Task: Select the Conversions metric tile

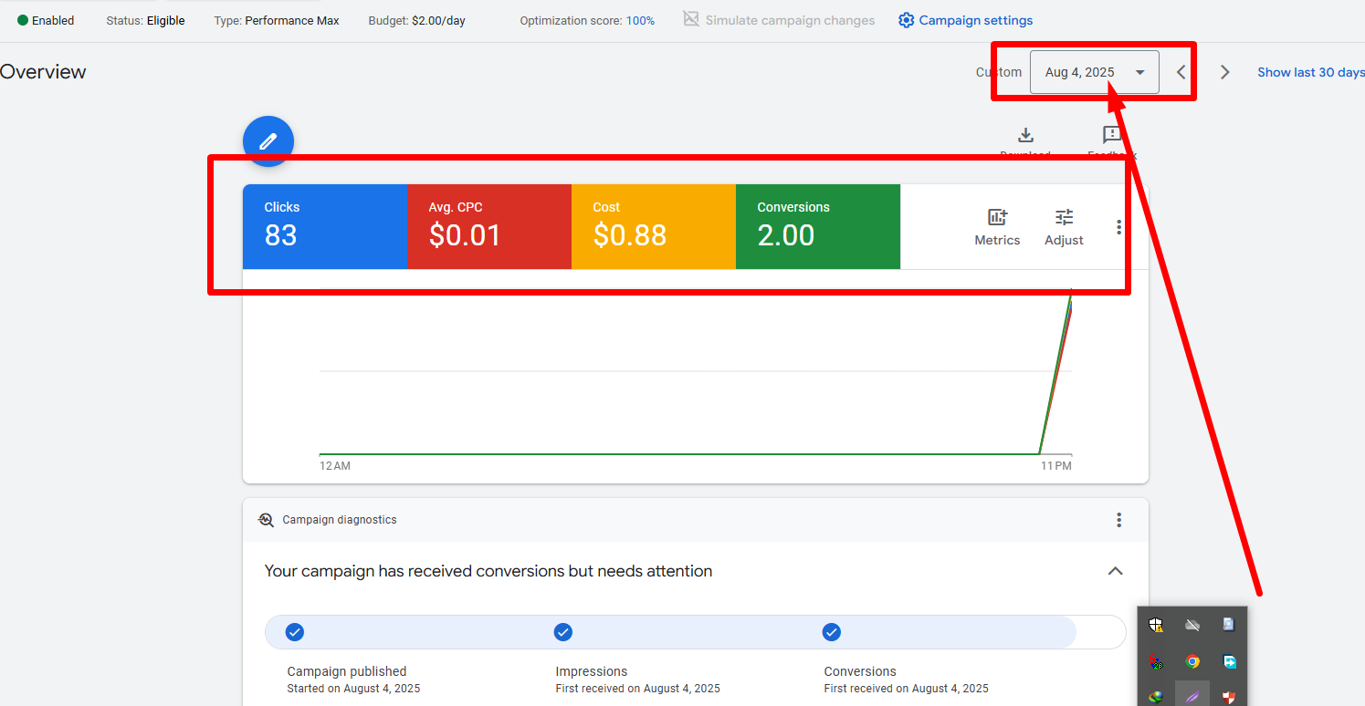Action: click(x=817, y=226)
